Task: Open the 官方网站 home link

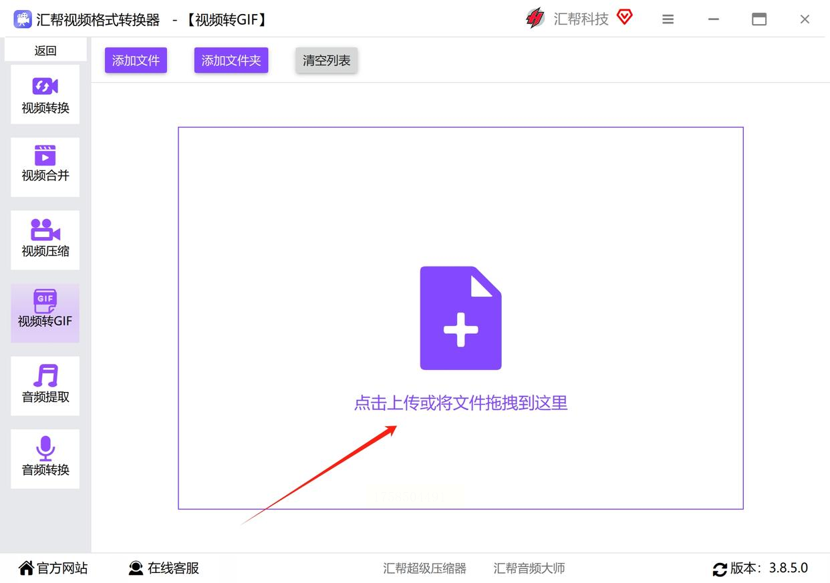Action: pyautogui.click(x=53, y=568)
